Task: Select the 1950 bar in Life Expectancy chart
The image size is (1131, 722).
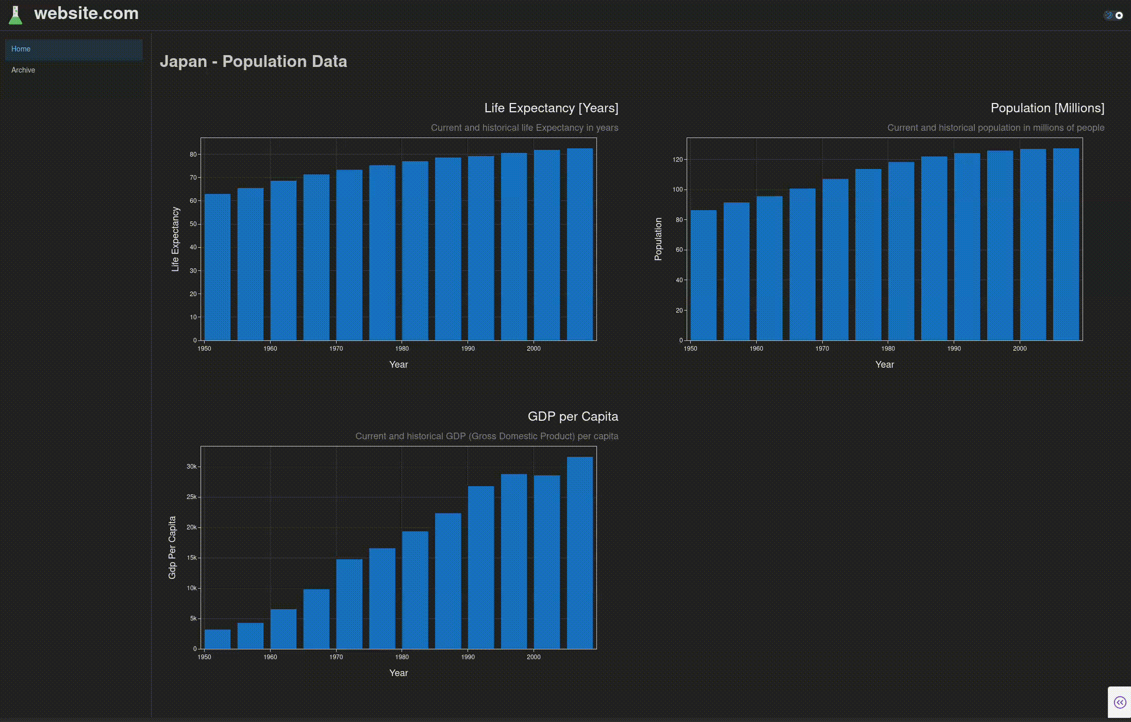Action: click(x=218, y=267)
